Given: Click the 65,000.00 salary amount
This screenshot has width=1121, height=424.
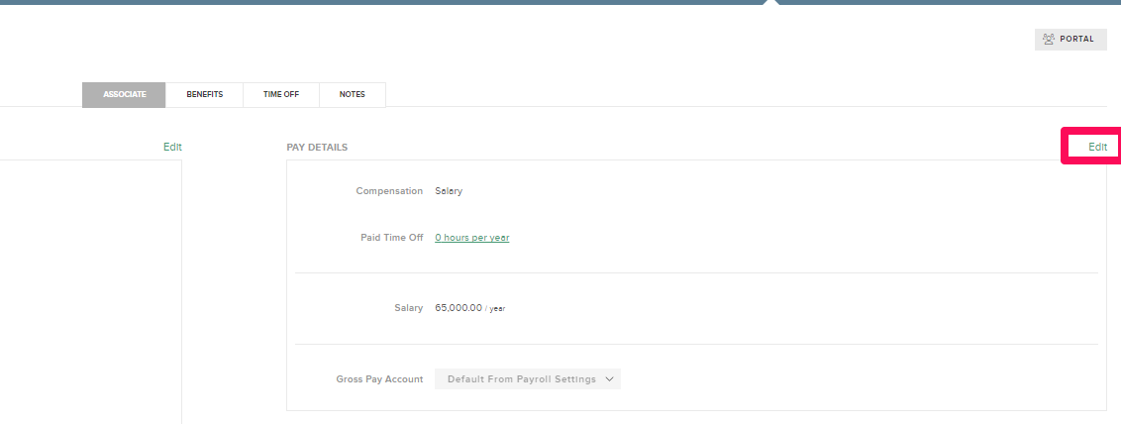Looking at the screenshot, I should (459, 308).
